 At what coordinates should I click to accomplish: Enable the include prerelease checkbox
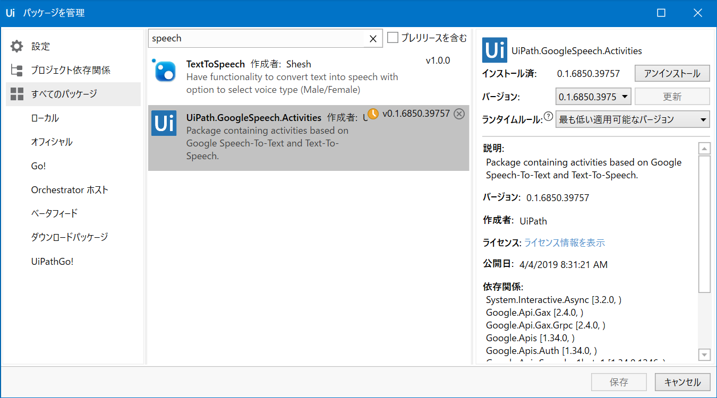392,38
